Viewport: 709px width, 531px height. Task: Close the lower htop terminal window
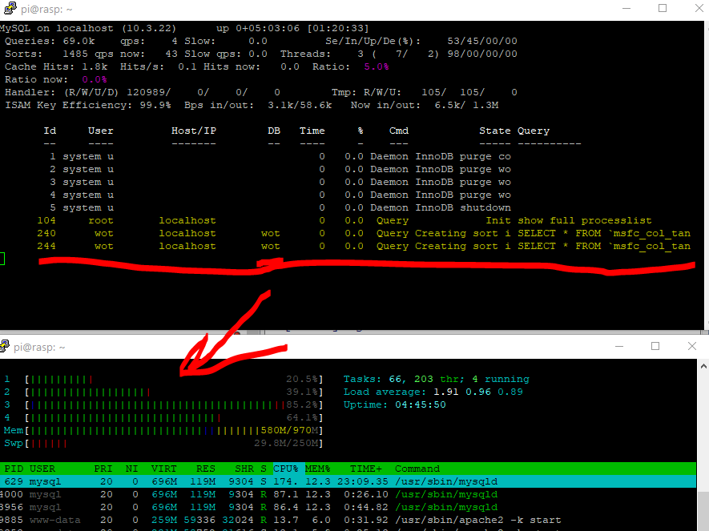(693, 346)
